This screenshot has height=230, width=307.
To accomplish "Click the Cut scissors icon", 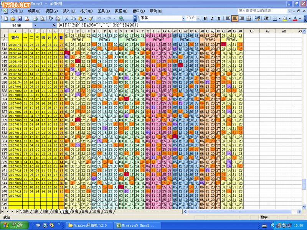I will point(66,18).
